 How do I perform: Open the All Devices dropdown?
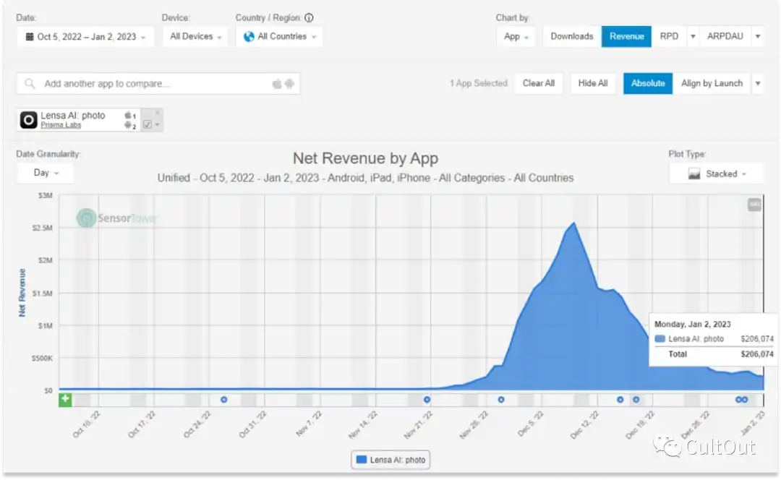pos(195,36)
